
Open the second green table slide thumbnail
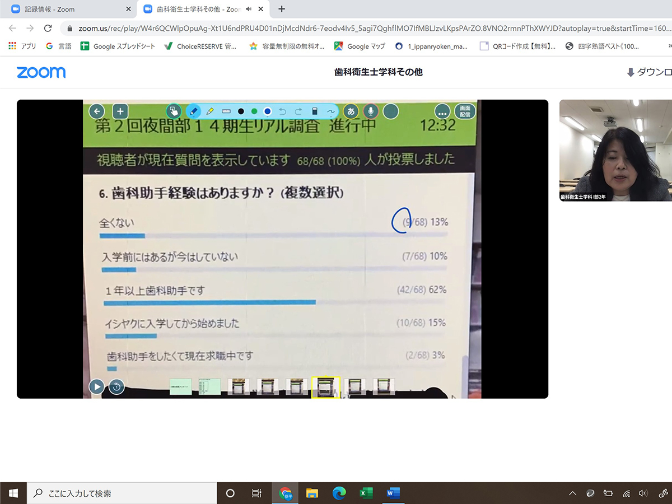coord(209,386)
